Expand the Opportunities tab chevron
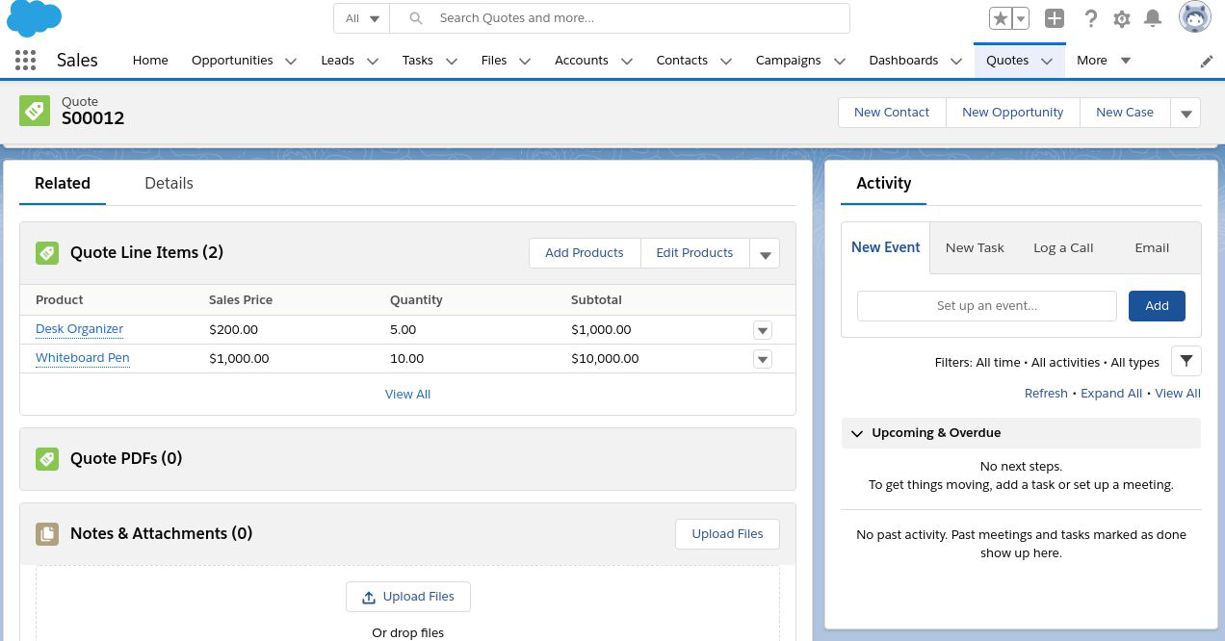The width and height of the screenshot is (1225, 641). (x=290, y=61)
